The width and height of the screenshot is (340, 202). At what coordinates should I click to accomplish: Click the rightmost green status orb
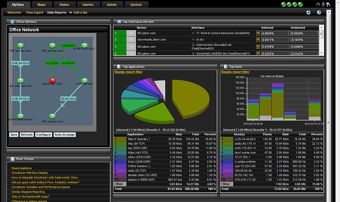point(300,5)
